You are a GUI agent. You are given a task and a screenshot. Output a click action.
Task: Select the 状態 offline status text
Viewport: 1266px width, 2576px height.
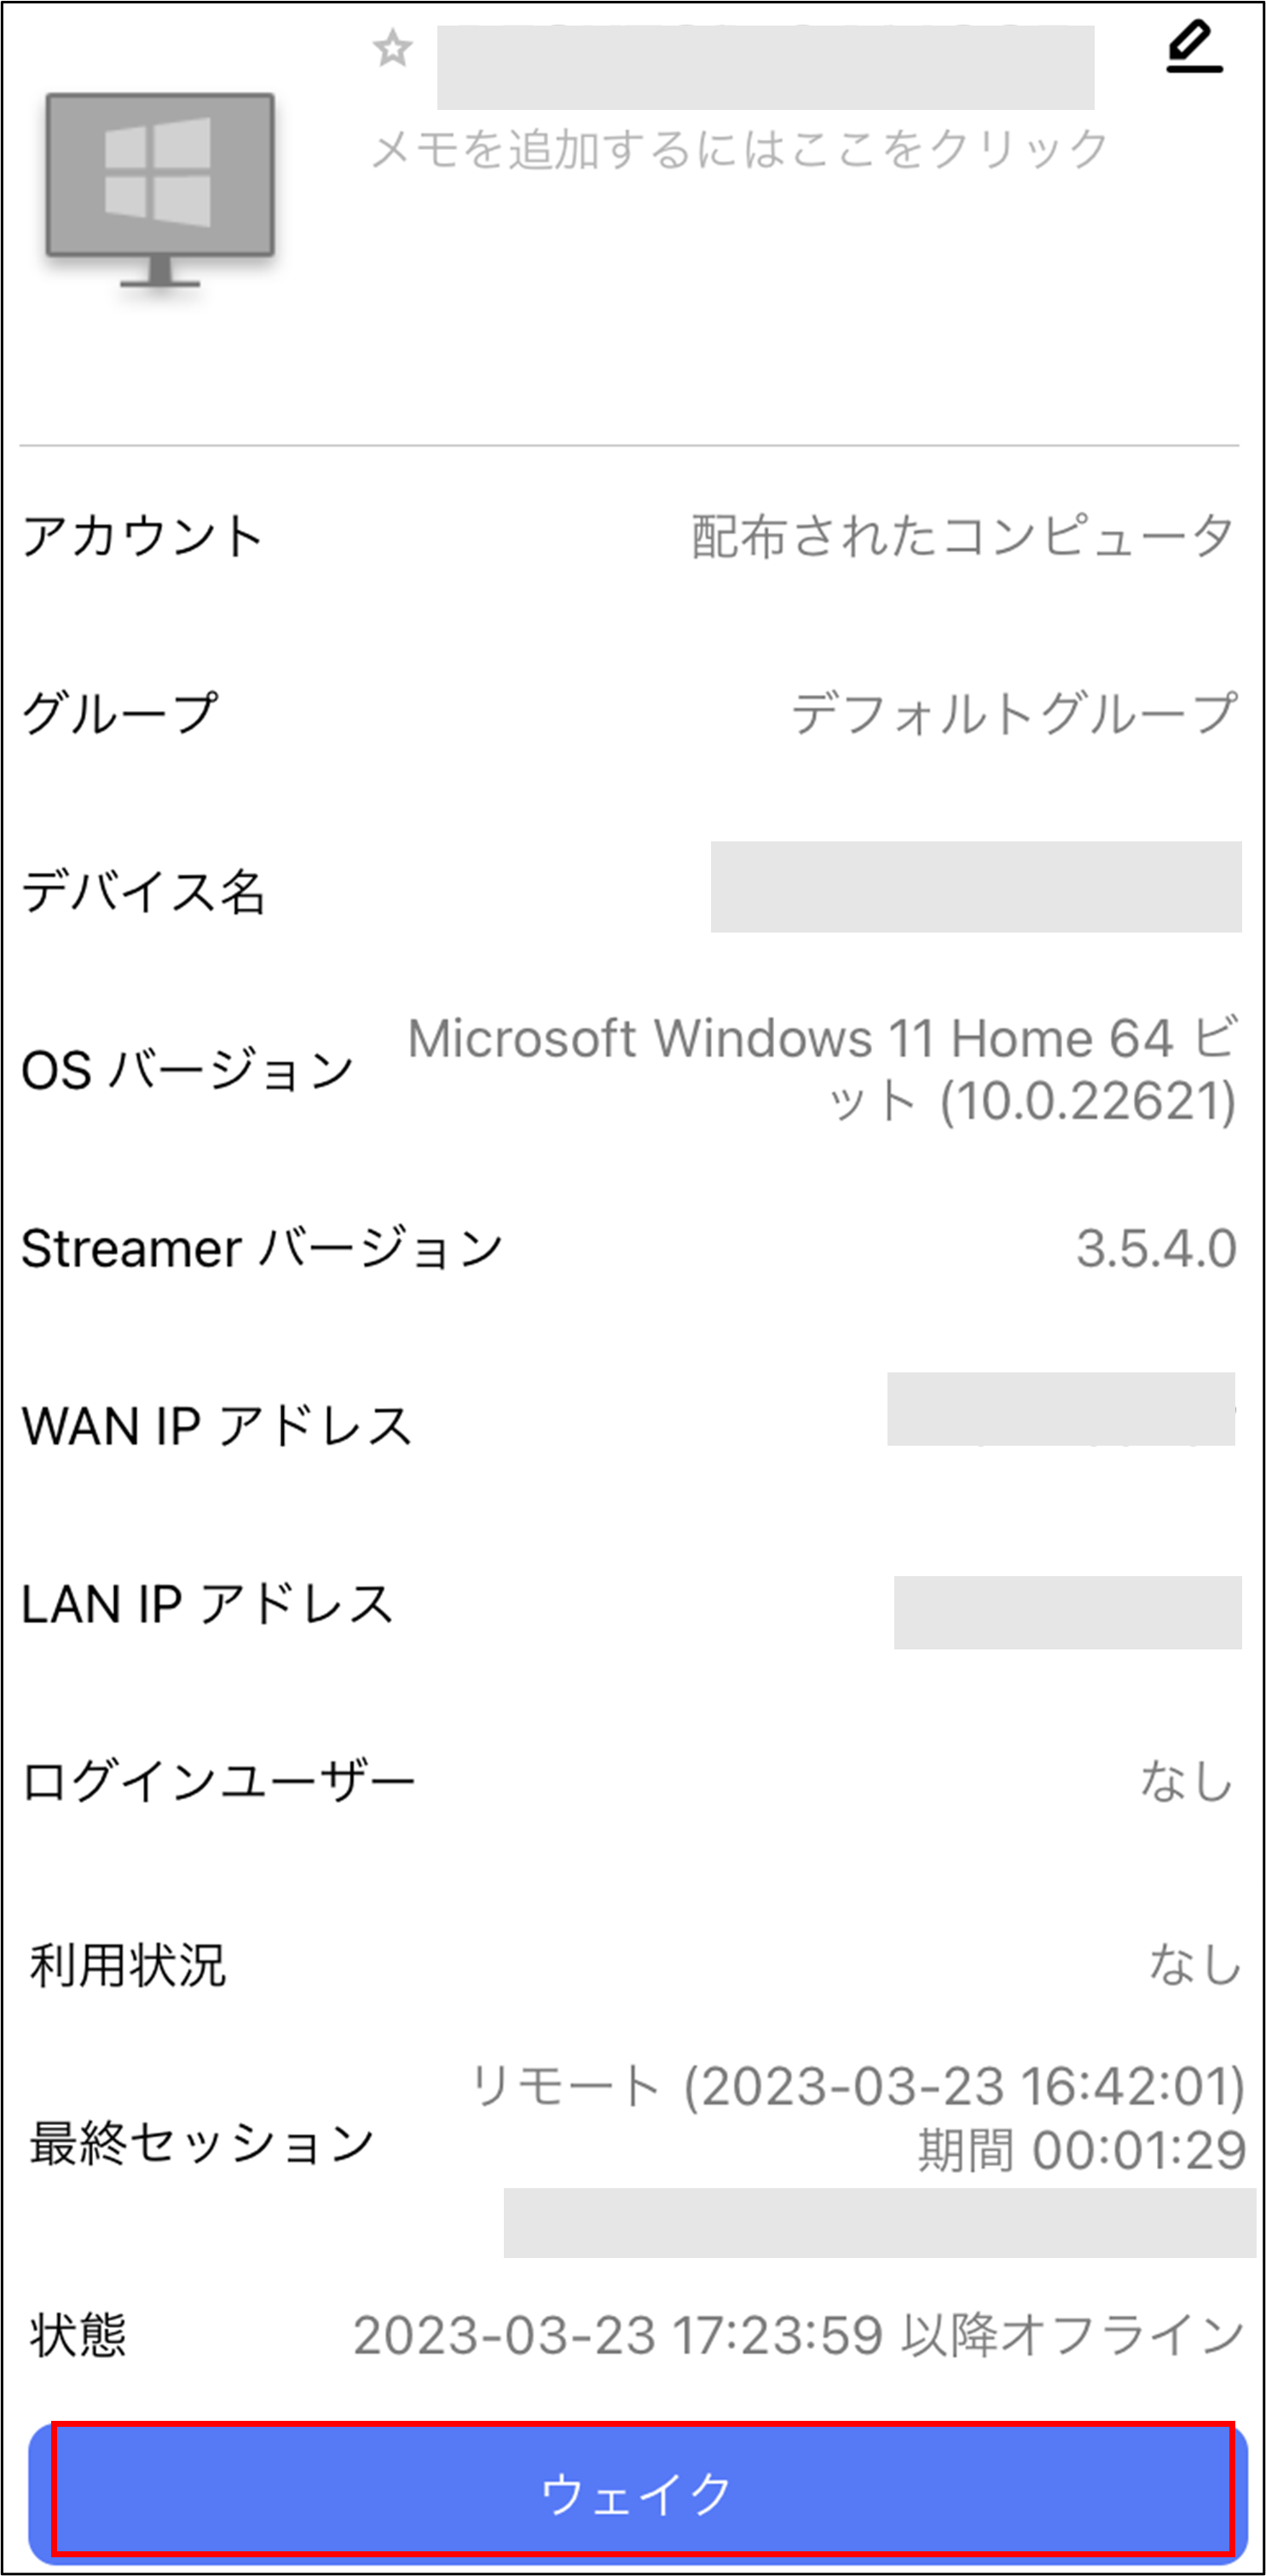799,2335
